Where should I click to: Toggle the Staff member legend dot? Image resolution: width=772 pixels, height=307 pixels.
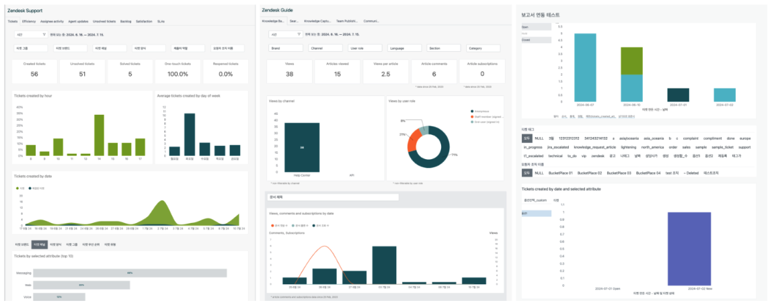coord(472,116)
